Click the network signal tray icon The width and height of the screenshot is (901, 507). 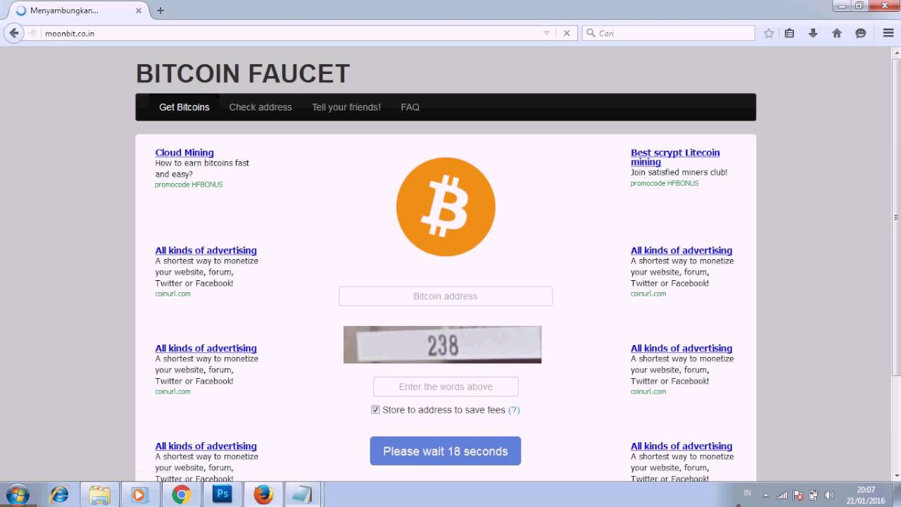tap(782, 495)
